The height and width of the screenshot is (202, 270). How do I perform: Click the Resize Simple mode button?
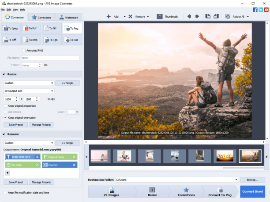[x=67, y=83]
